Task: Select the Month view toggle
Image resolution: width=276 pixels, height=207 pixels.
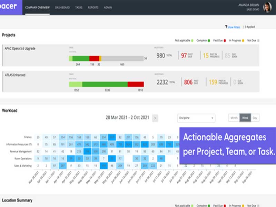Action: coord(234,117)
